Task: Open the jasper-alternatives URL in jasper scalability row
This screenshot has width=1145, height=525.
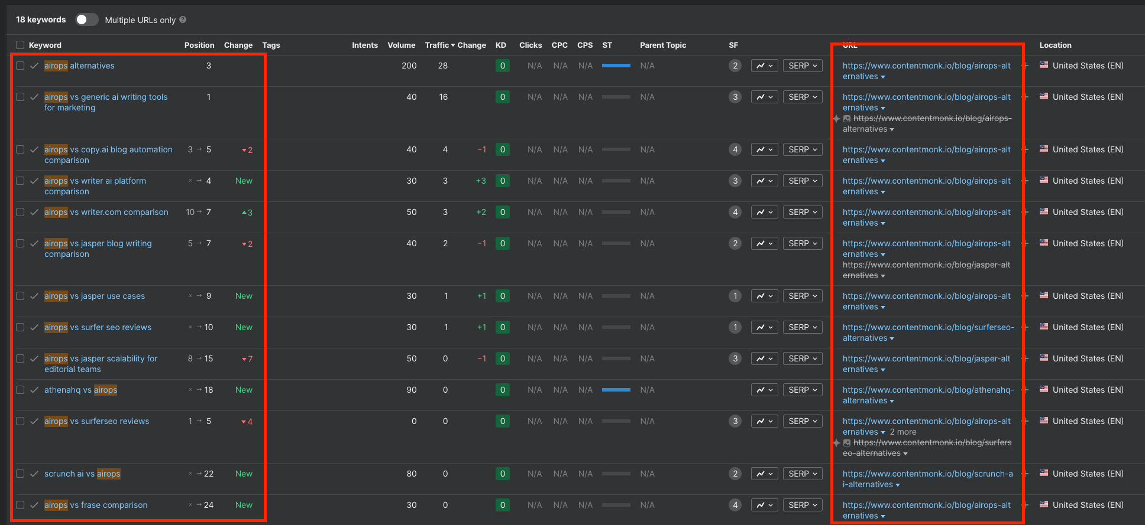Action: (x=927, y=364)
